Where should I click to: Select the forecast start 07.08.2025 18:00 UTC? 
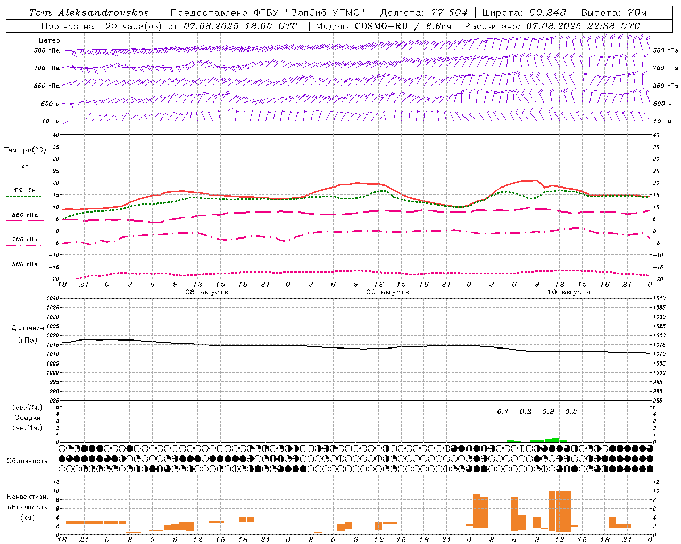240,26
